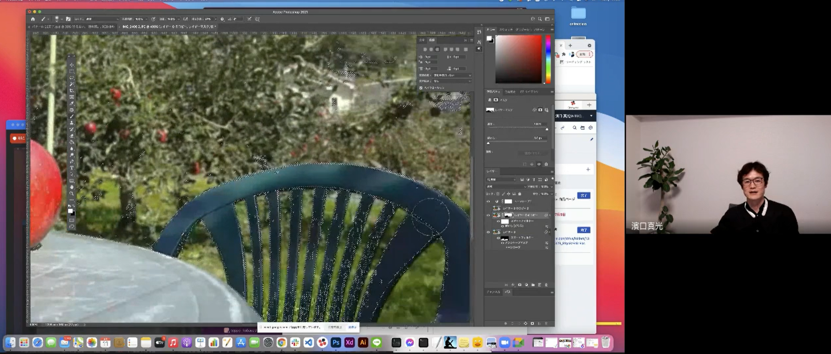The image size is (831, 354).
Task: Select the Brush tool in the toolbar
Action: [x=72, y=116]
